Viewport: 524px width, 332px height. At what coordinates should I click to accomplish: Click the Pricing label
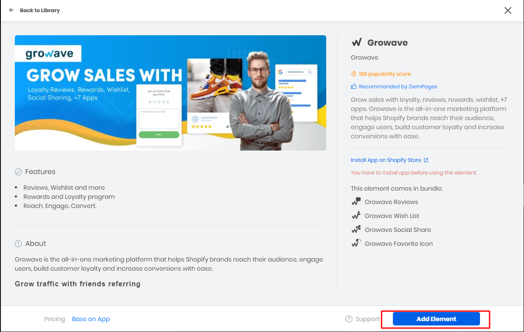click(x=54, y=319)
